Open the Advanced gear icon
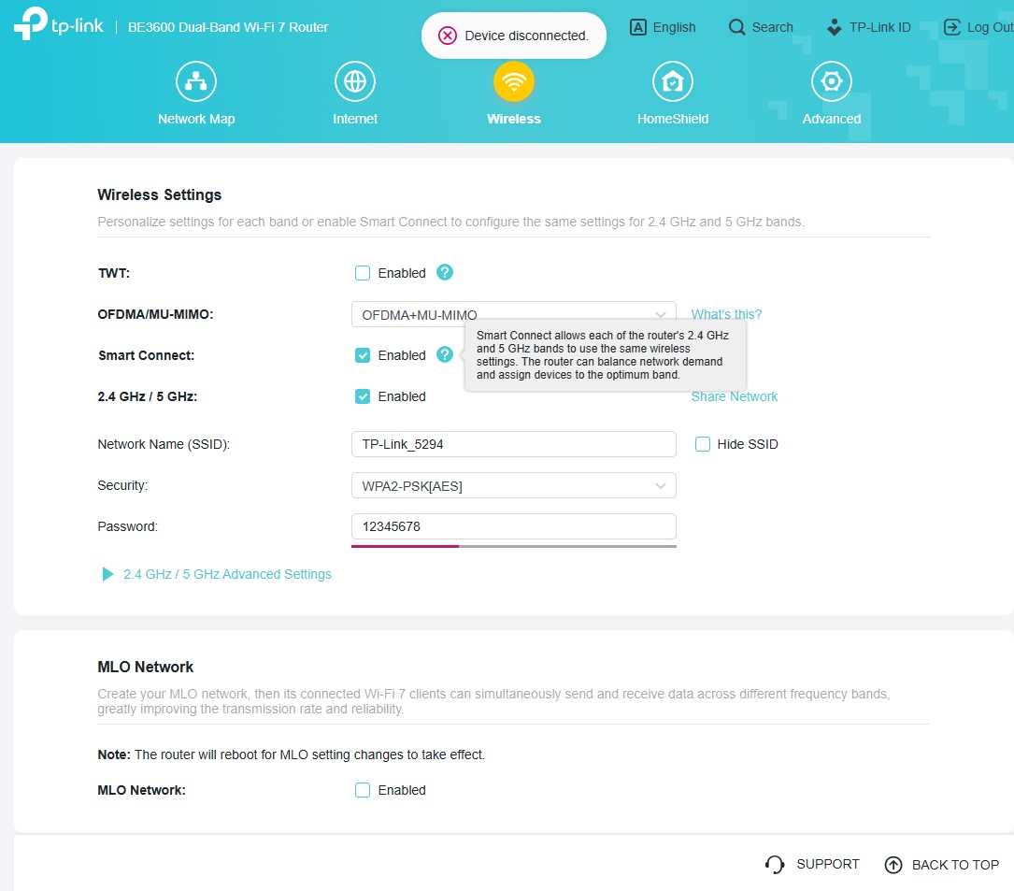The image size is (1014, 891). tap(831, 83)
